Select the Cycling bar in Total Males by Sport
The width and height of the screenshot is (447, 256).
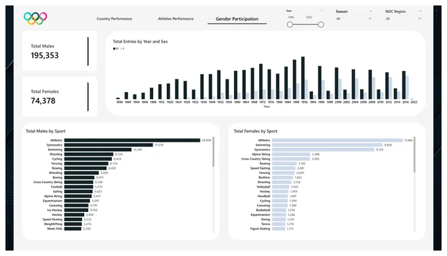[x=88, y=159]
